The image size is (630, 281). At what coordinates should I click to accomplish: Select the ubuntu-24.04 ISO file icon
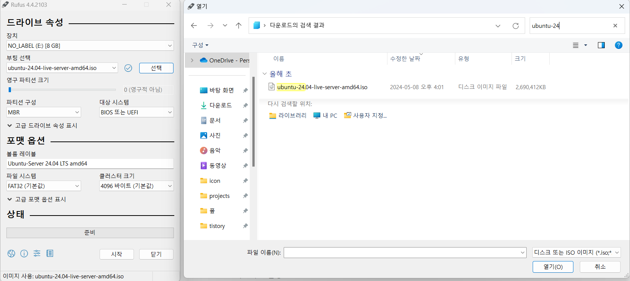(272, 87)
